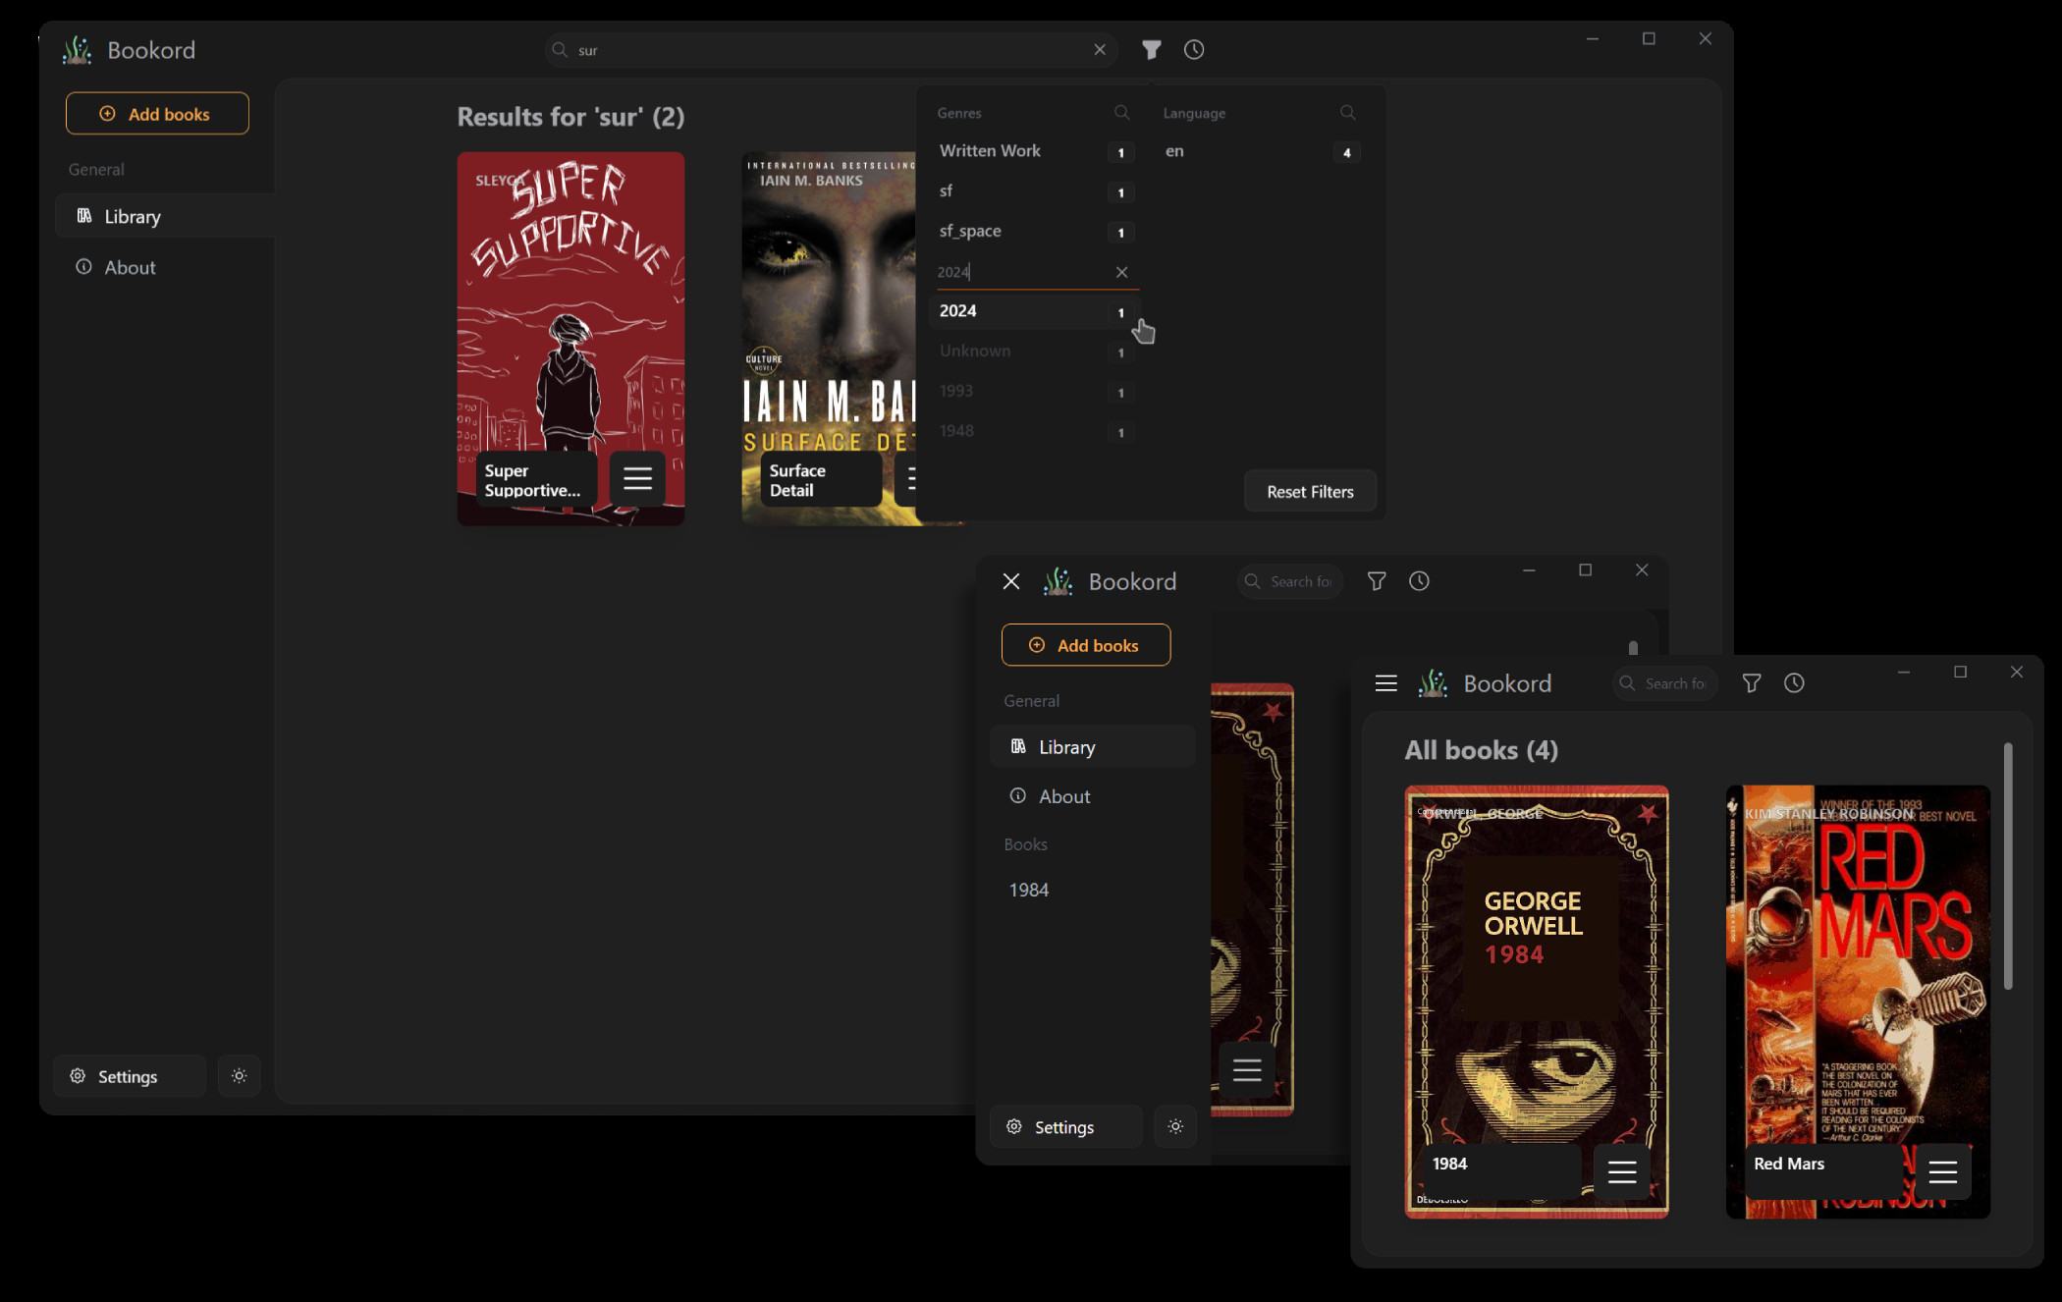Open filter funnel in rightmost window
Viewport: 2062px width, 1302px height.
1751,683
